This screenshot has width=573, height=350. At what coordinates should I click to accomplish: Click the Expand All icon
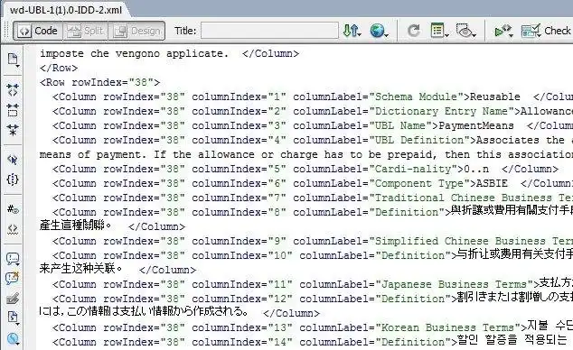[x=13, y=130]
